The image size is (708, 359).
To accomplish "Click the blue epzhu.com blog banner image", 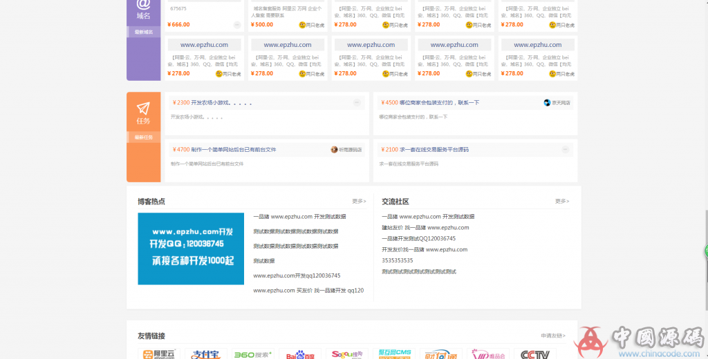I will click(x=191, y=249).
